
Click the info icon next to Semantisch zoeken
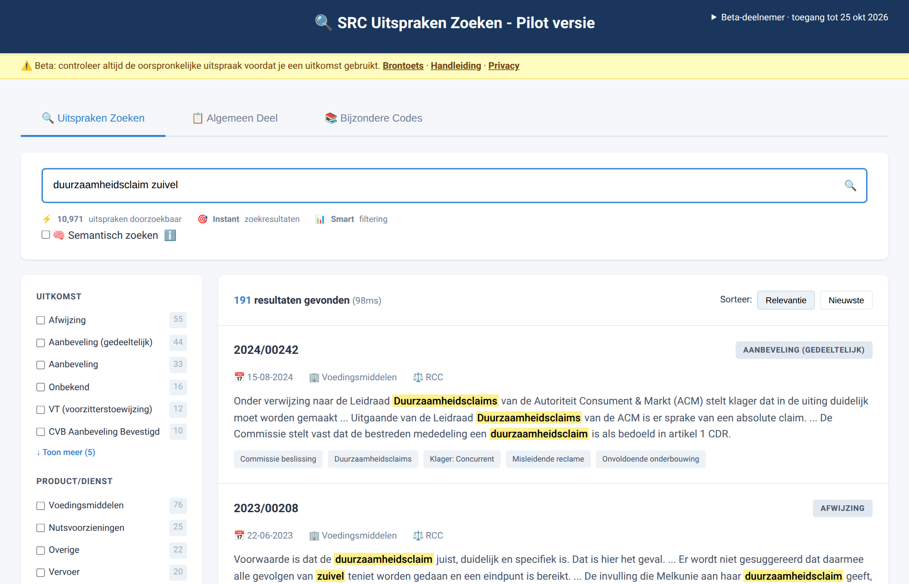[x=170, y=235]
